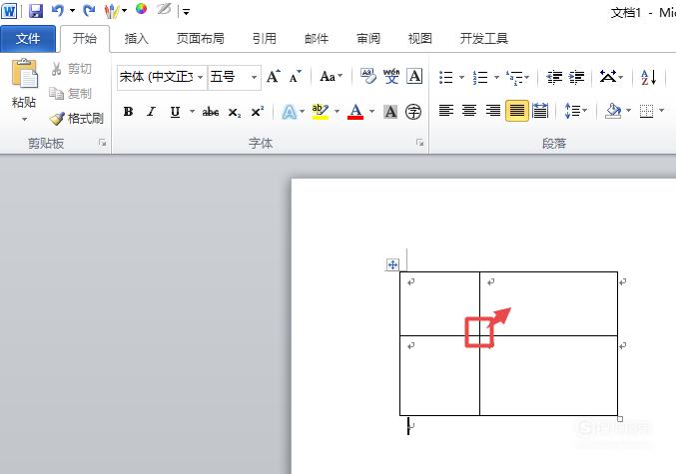The height and width of the screenshot is (474, 676).
Task: Apply paragraph shading paint bucket
Action: coord(613,111)
